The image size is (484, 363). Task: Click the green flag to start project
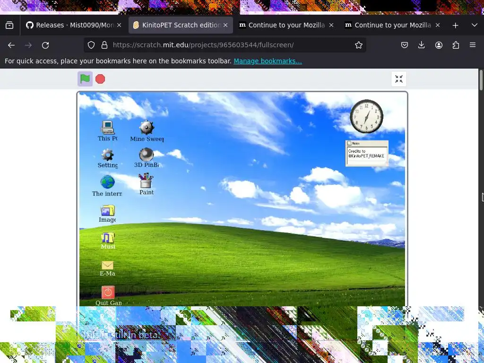85,79
